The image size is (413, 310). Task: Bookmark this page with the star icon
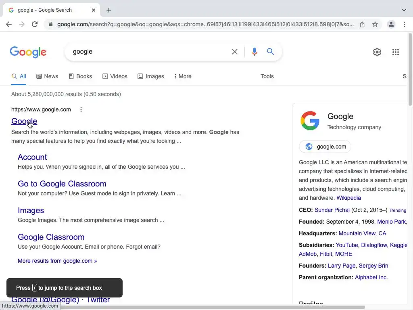(375, 24)
